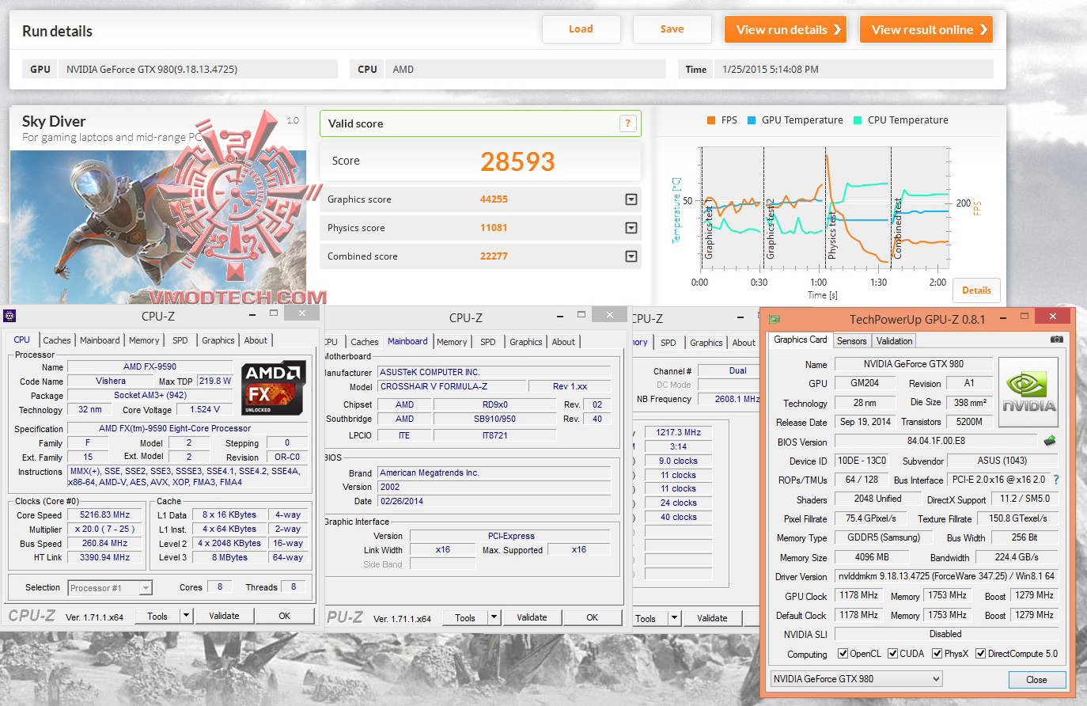Viewport: 1087px width, 706px height.
Task: Switch to Caches tab in the CPU-tab CPU-Z window
Action: tap(57, 340)
